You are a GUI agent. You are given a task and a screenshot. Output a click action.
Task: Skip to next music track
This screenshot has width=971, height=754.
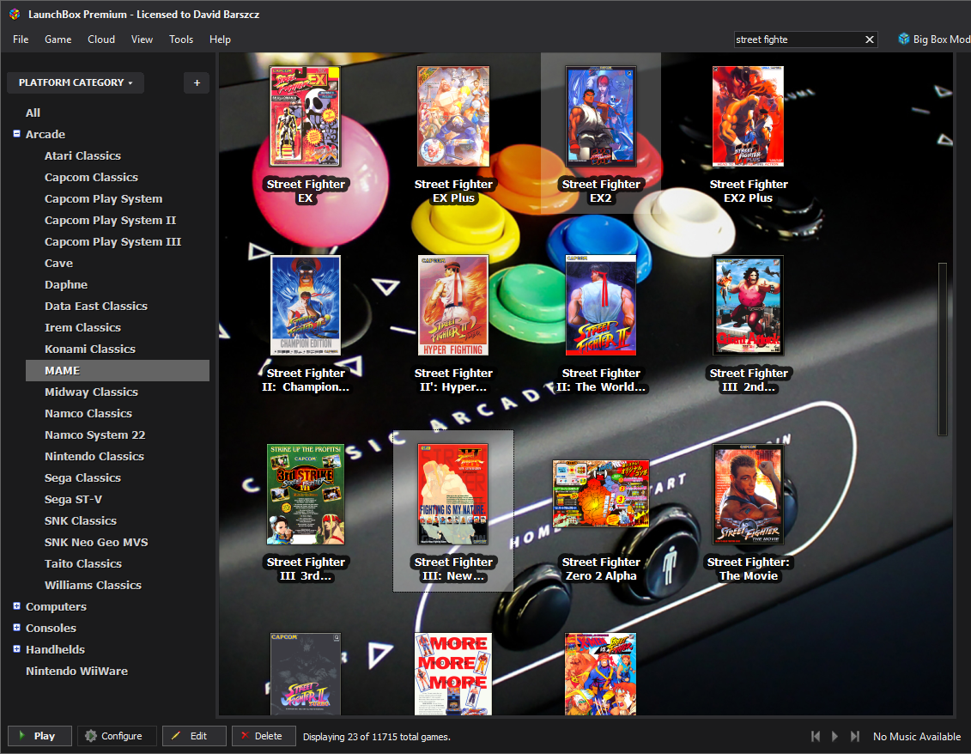(855, 736)
